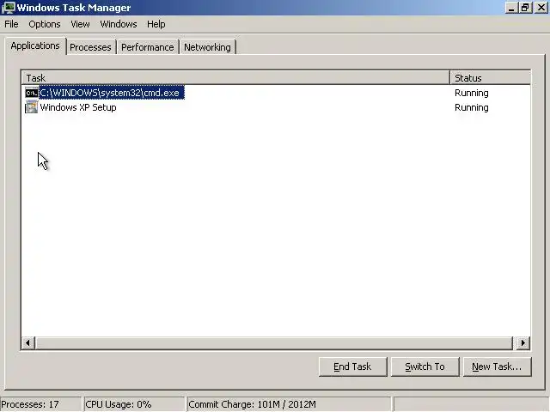
Task: Click the scroll right arrow
Action: [523, 343]
